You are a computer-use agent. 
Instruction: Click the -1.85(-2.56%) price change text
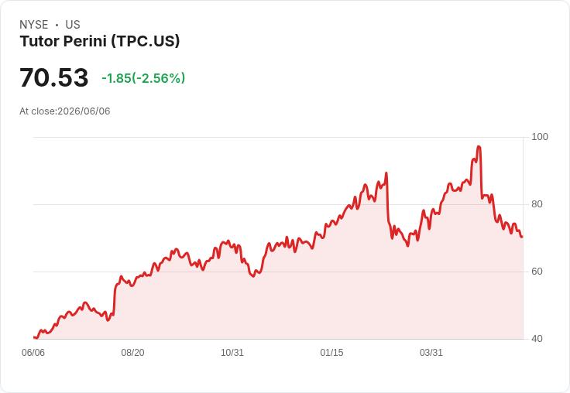pos(143,78)
